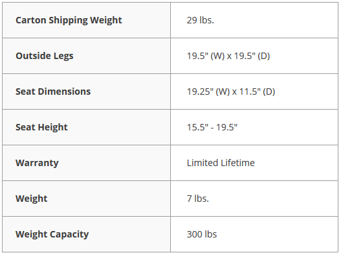Click the Seat Dimensions label

point(53,91)
